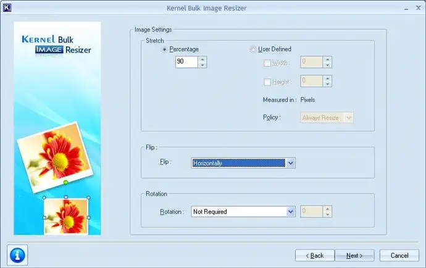Click the blue info icon button
Screen dimensions: 426x268
[17, 255]
